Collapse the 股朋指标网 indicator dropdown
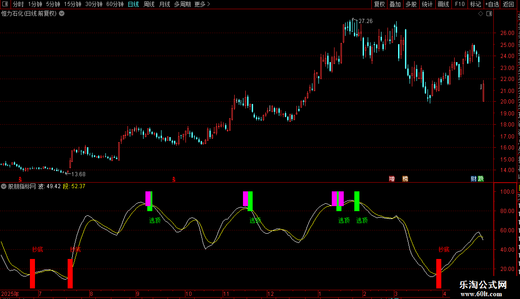This screenshot has height=299, width=520. tap(4, 186)
